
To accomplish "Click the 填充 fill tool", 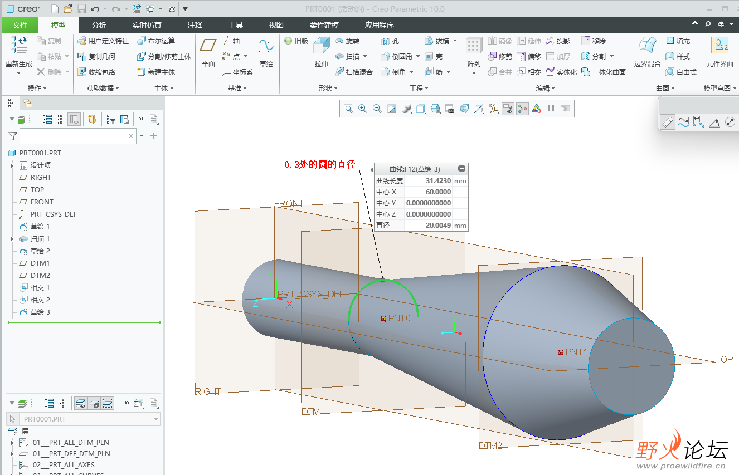I will click(678, 41).
